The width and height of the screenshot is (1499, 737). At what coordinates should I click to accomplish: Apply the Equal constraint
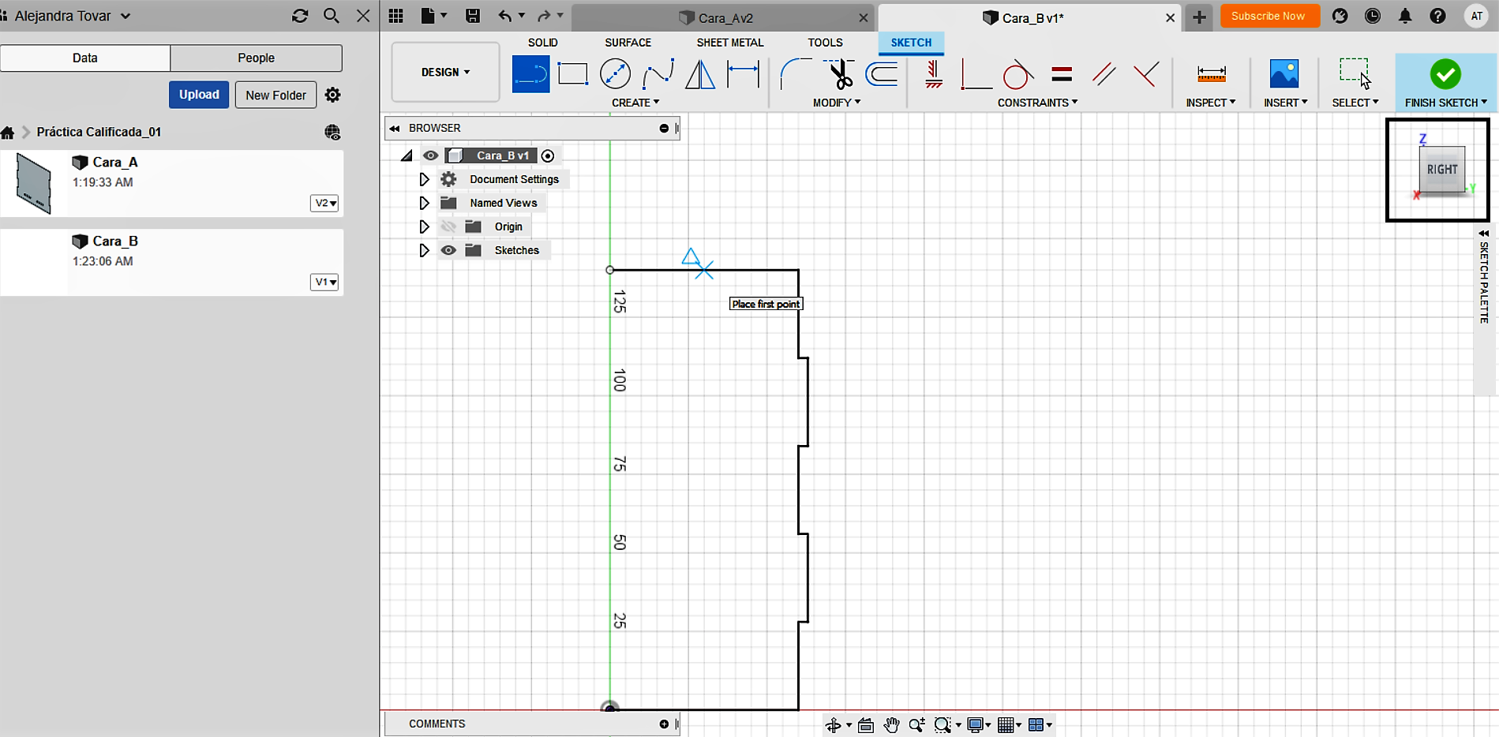1062,74
